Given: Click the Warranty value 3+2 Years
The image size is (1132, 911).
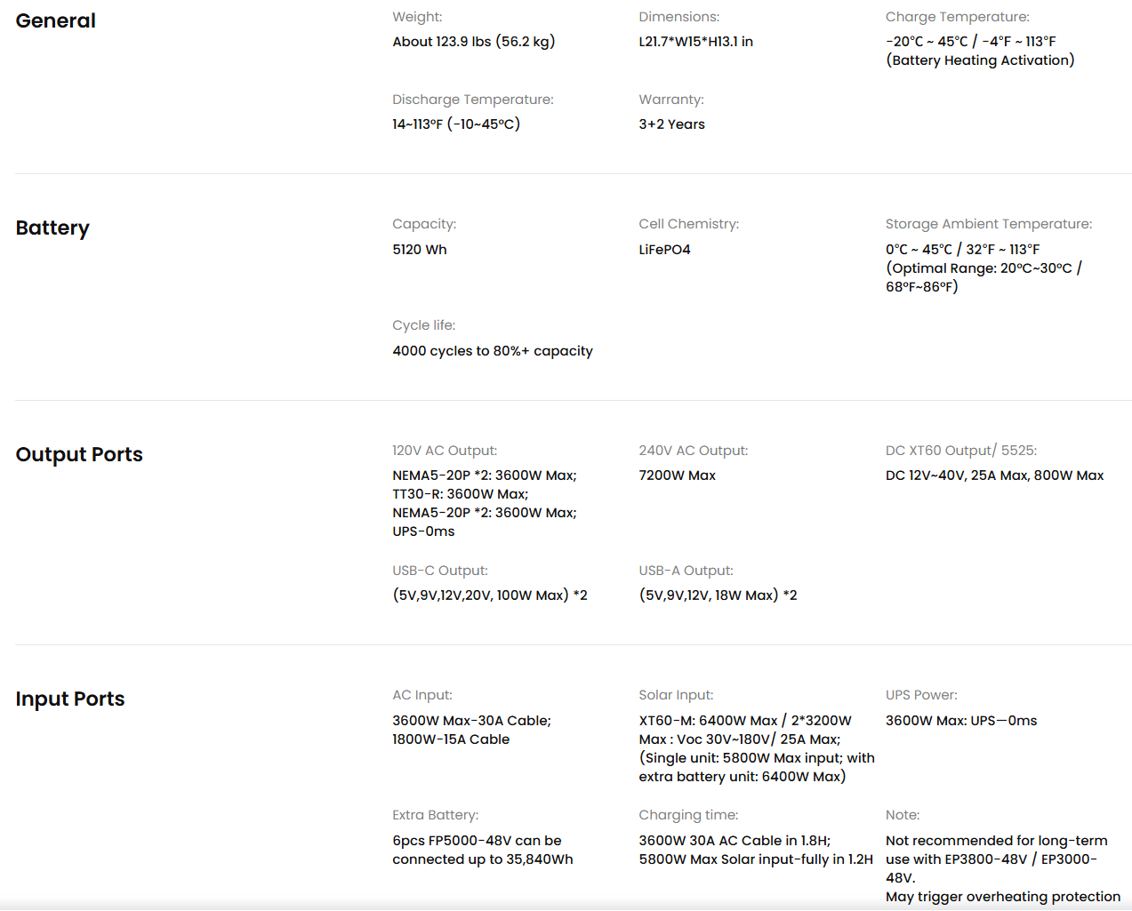Looking at the screenshot, I should 671,124.
